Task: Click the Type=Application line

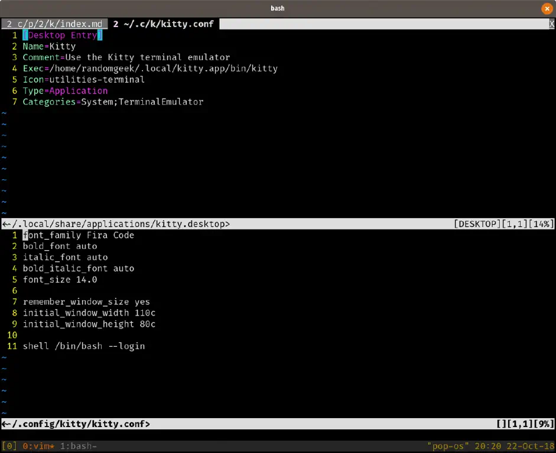Action: 65,91
